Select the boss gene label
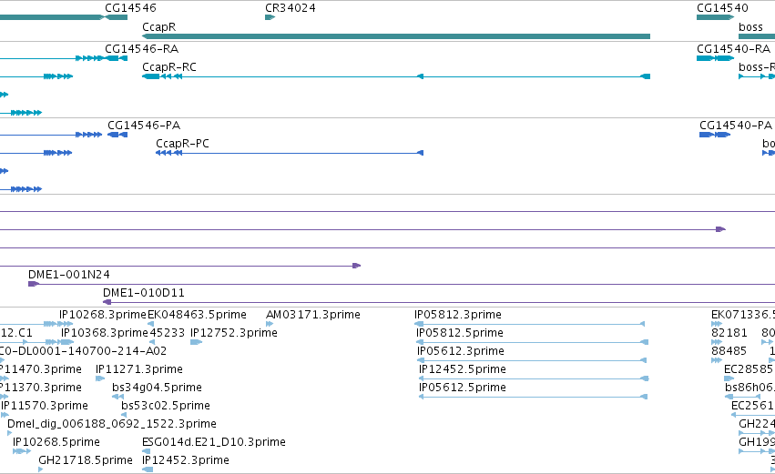This screenshot has width=775, height=474. tap(750, 27)
